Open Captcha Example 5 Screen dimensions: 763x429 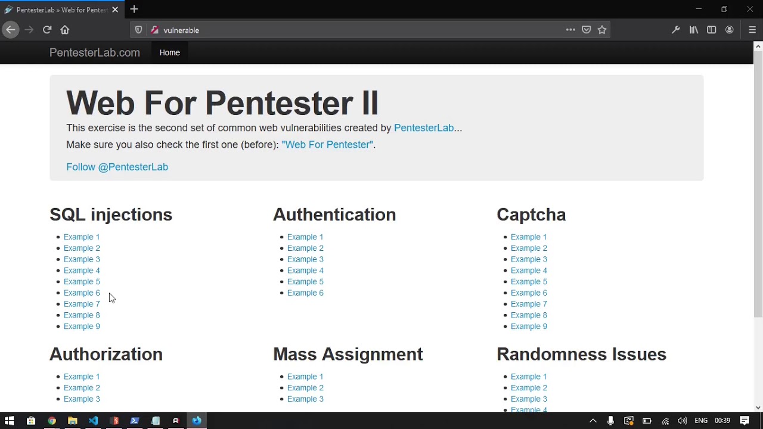529,282
